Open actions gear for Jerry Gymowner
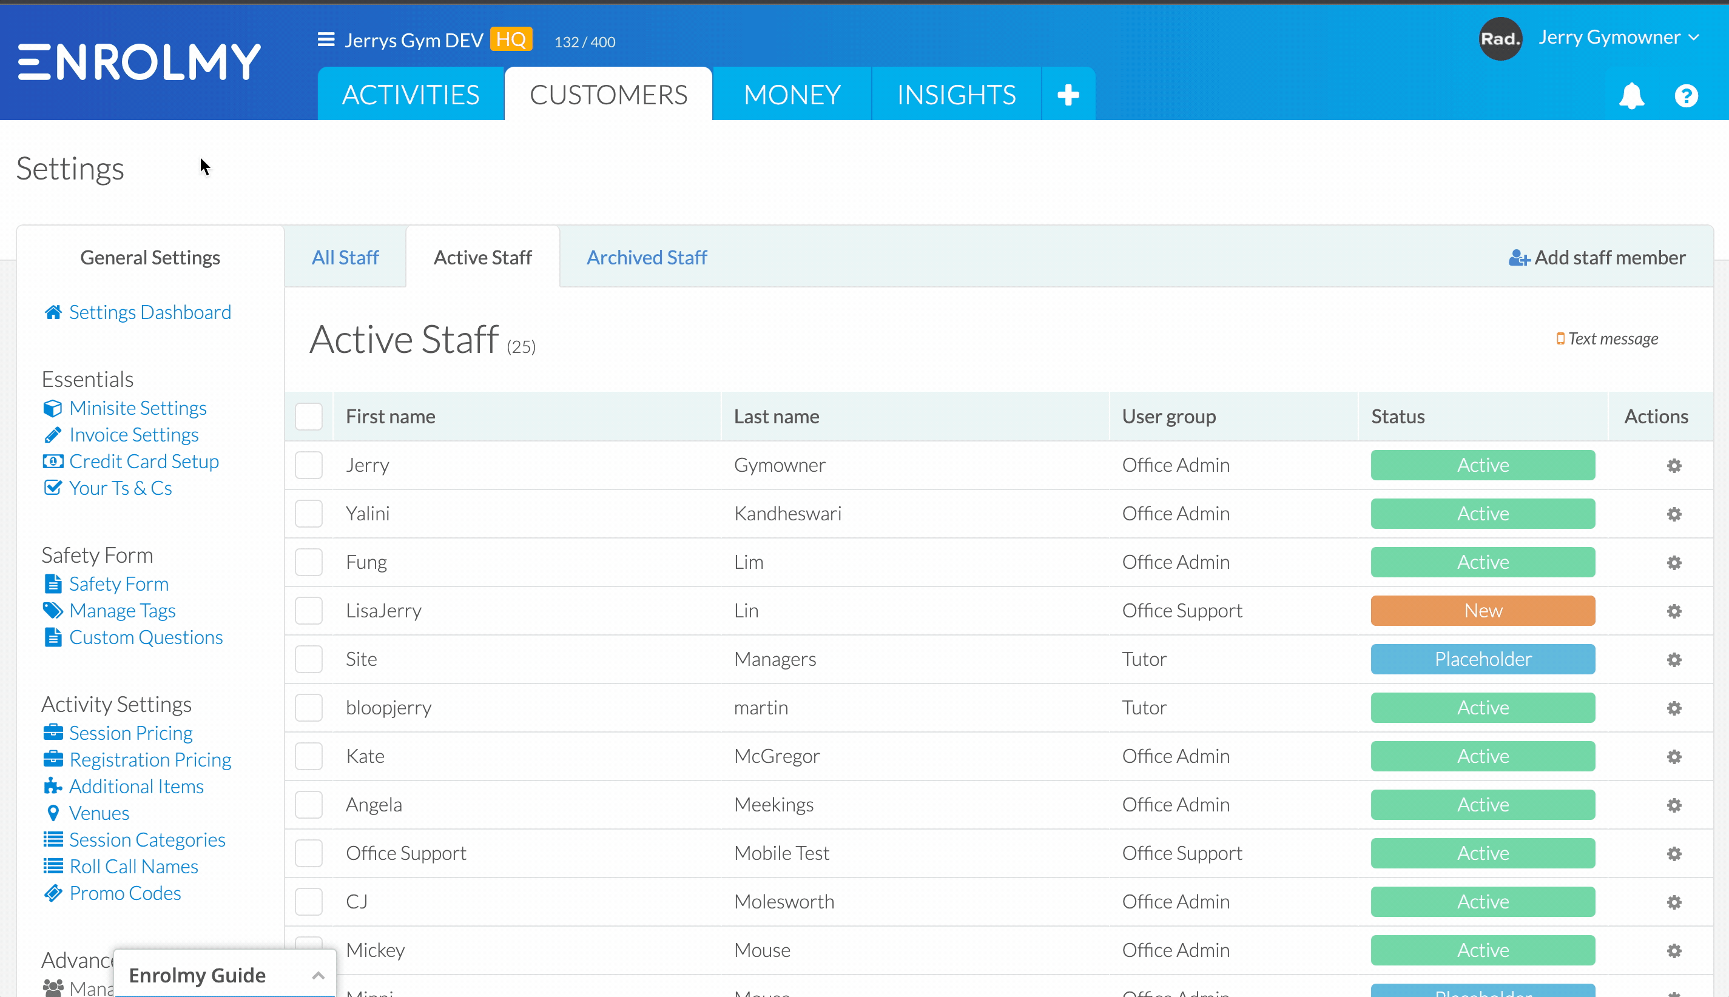Image resolution: width=1729 pixels, height=997 pixels. tap(1674, 466)
